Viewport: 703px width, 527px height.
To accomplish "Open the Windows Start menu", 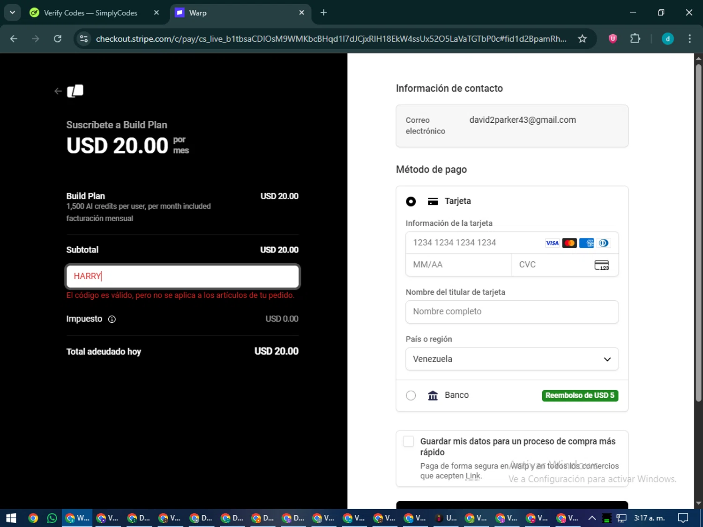I will point(11,518).
